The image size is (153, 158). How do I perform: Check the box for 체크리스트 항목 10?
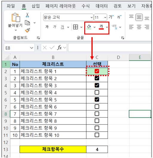97,135
